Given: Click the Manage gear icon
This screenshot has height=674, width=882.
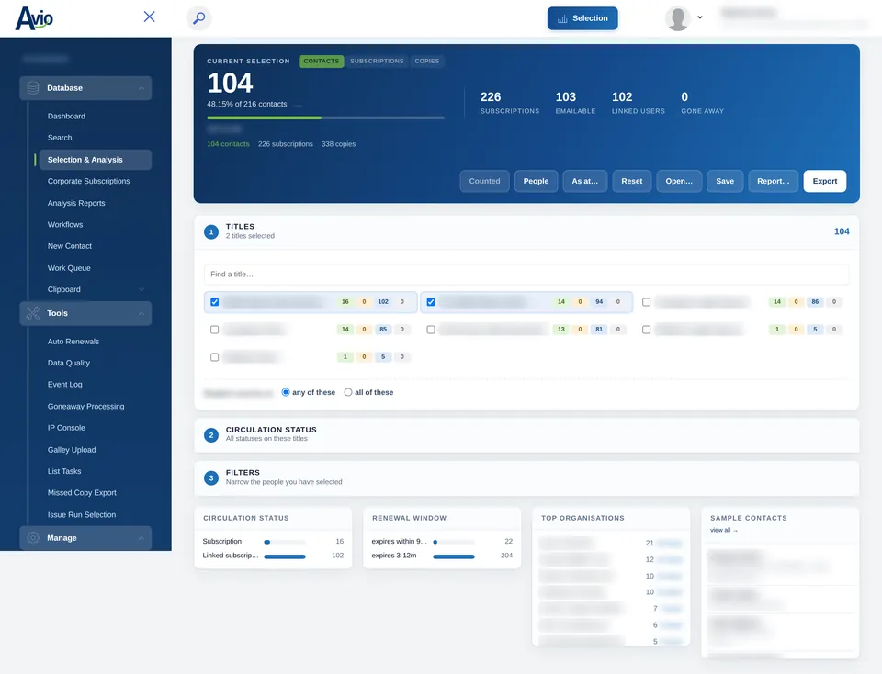Looking at the screenshot, I should click(33, 538).
